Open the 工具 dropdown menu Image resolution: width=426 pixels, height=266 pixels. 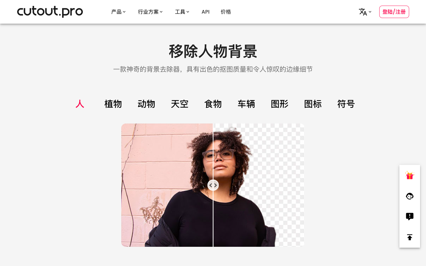coord(182,12)
